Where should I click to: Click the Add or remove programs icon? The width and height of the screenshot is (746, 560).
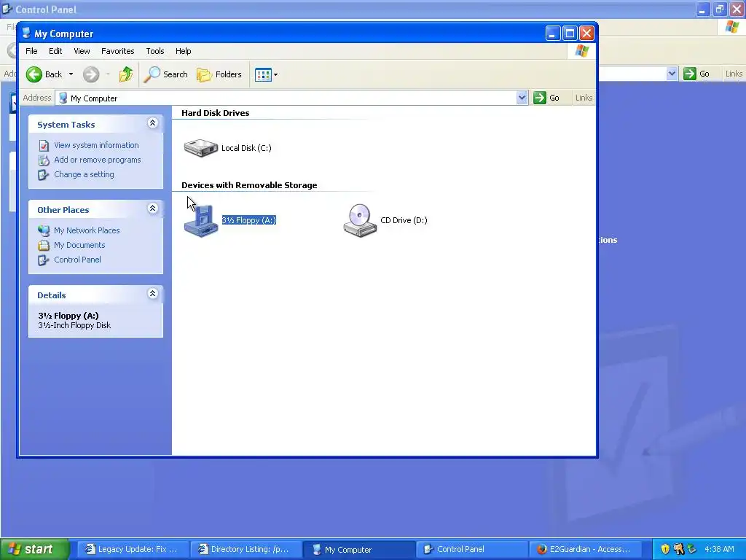(x=44, y=160)
